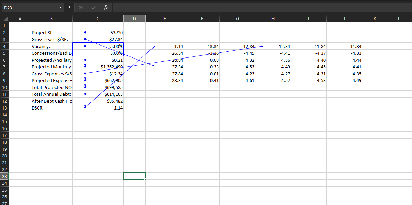The image size is (412, 205).
Task: Select column E header
Action: pyautogui.click(x=165, y=19)
